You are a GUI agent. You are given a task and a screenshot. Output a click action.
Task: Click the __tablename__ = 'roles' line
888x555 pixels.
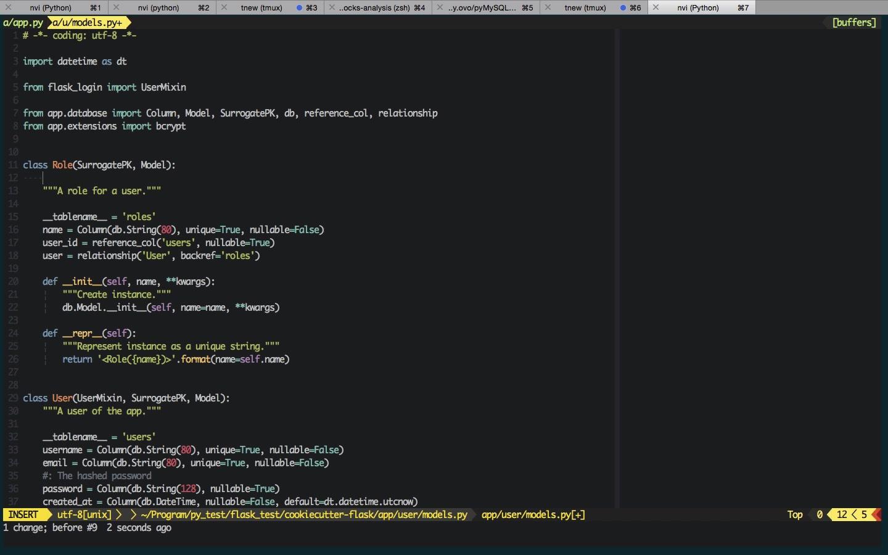[99, 217]
